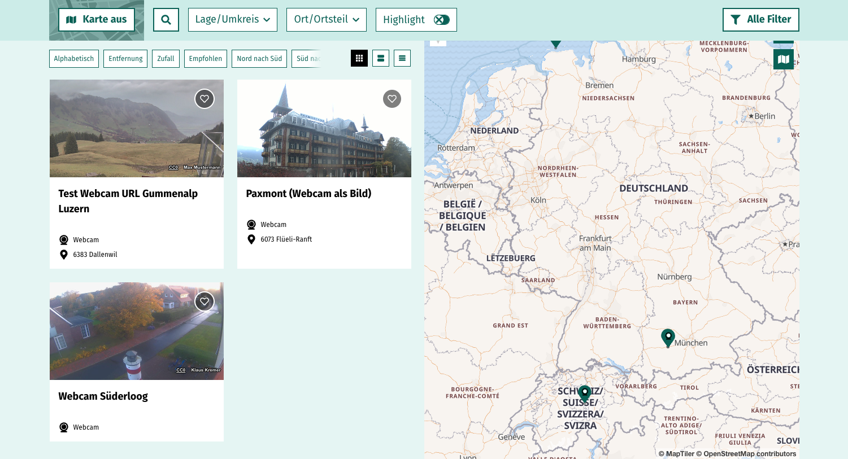The height and width of the screenshot is (459, 848).
Task: Switch to compact list view
Action: [402, 58]
